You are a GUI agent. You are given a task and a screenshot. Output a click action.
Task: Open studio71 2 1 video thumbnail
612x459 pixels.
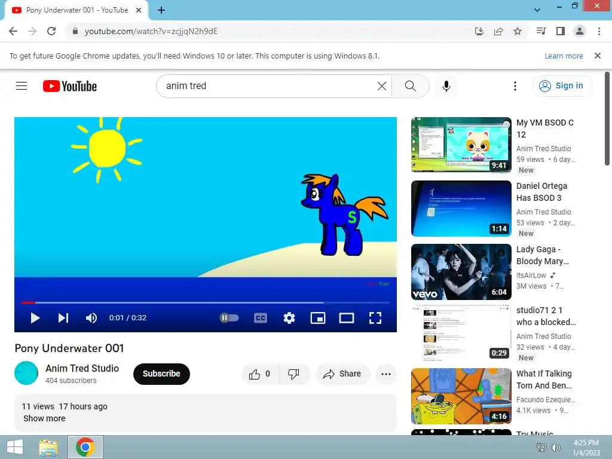point(461,333)
